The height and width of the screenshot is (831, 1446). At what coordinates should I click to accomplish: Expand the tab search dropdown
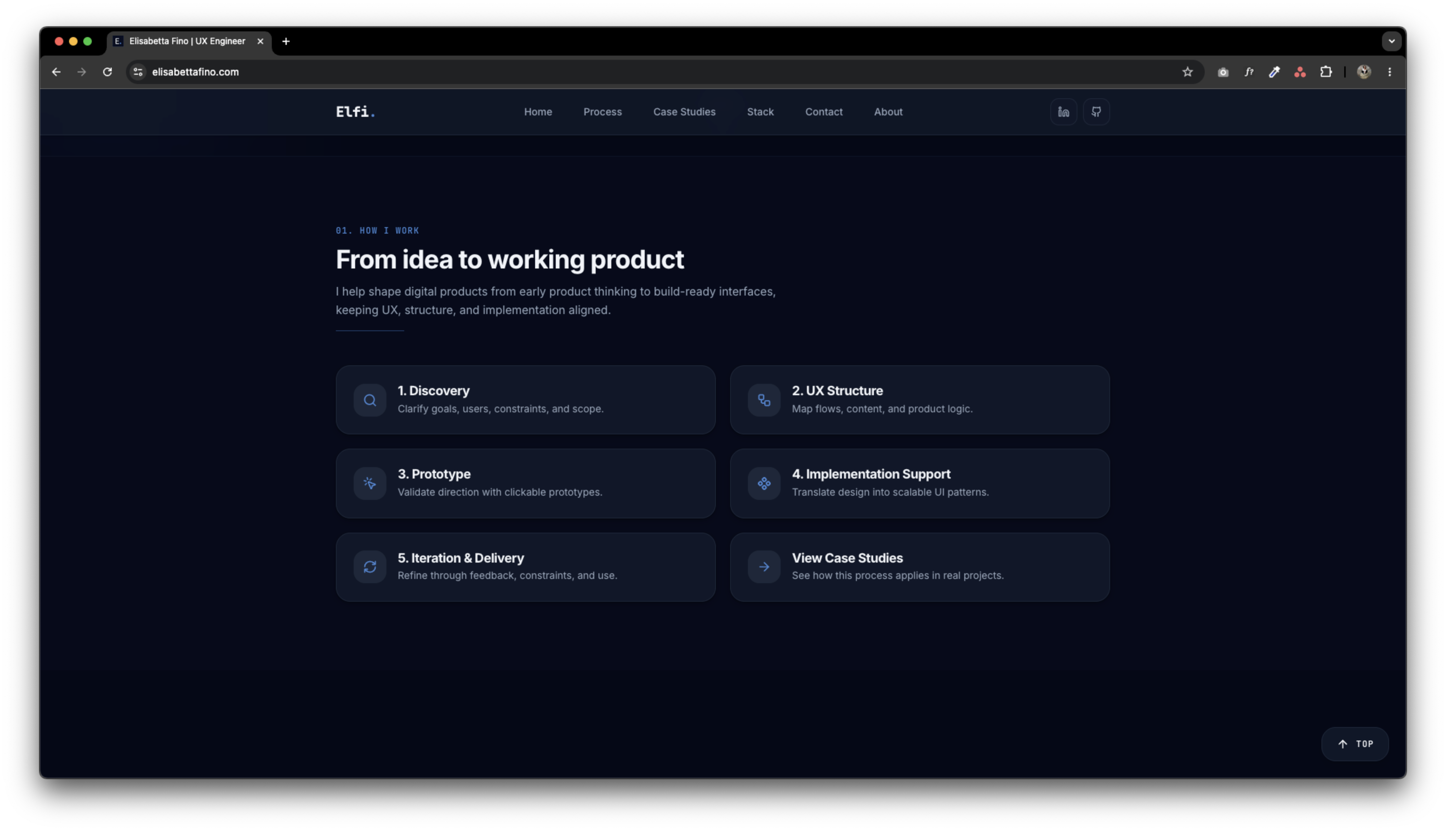click(x=1391, y=41)
